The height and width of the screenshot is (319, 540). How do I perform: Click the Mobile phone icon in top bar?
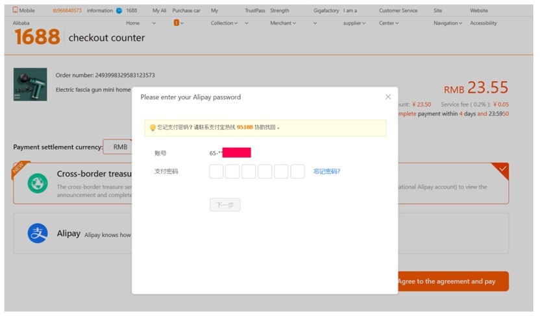tap(15, 10)
